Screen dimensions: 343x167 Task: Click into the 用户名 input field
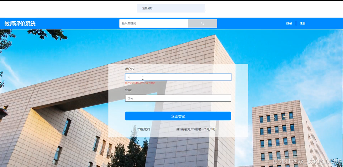[178, 77]
